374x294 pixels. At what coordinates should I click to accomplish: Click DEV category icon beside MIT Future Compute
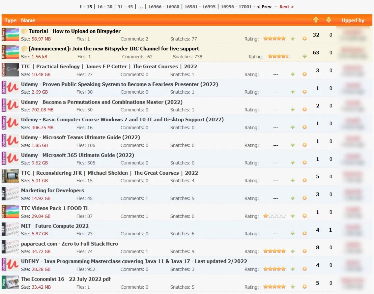(10, 229)
